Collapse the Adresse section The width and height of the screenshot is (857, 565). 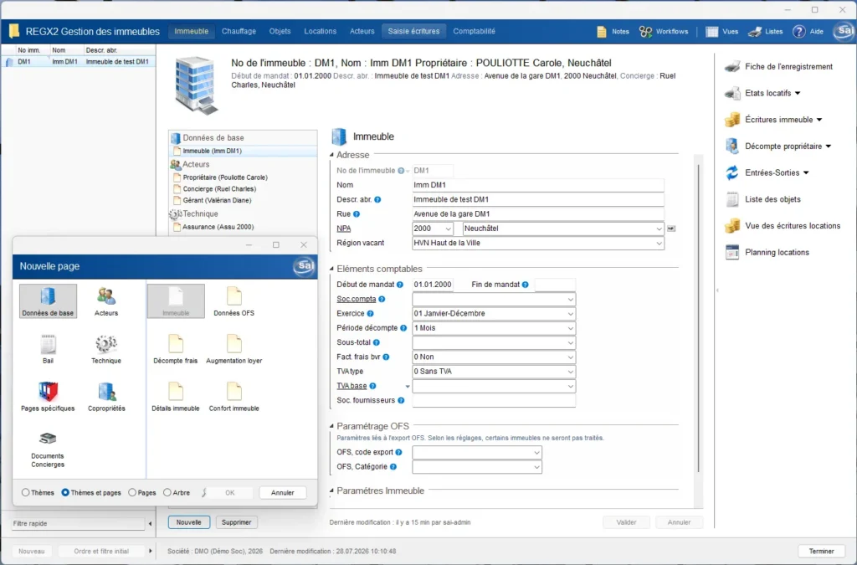331,155
